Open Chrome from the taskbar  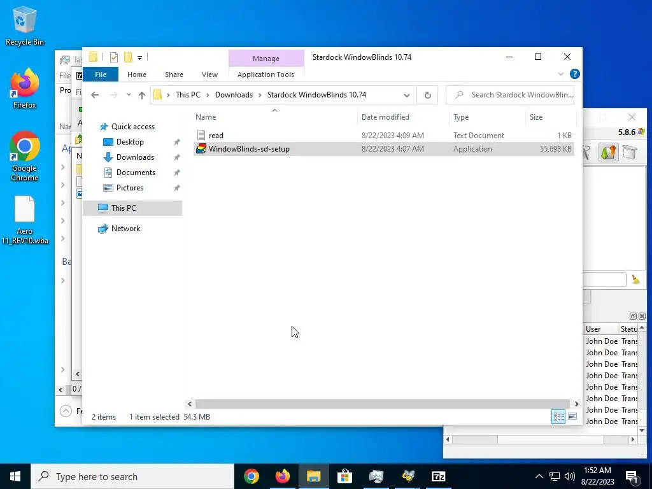[x=251, y=476]
